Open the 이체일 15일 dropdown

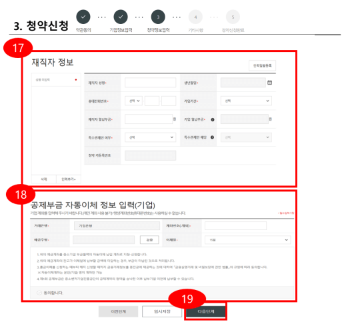coord(248,240)
